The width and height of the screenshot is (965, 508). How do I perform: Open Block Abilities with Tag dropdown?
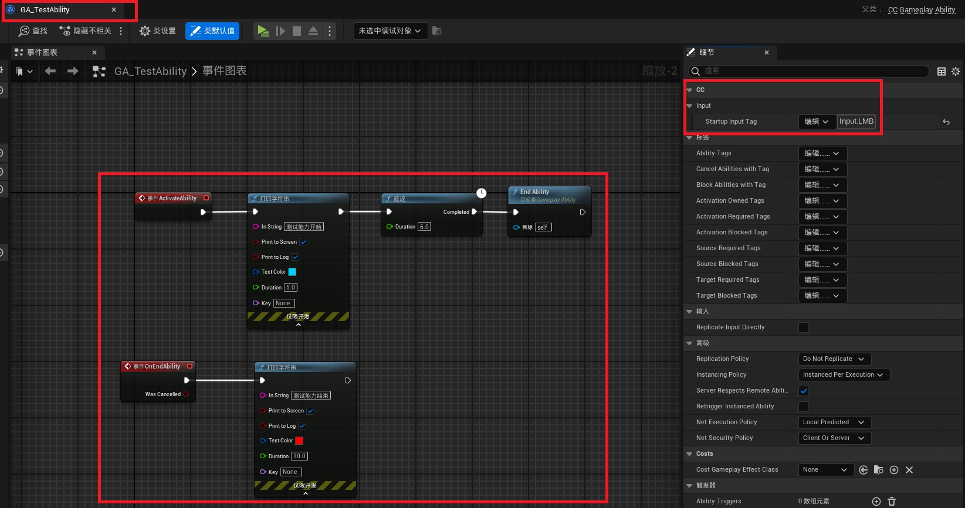click(822, 185)
